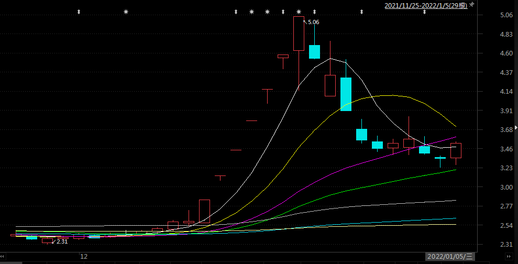
Task: Click the 2.31 low price annotation
Action: (x=62, y=241)
